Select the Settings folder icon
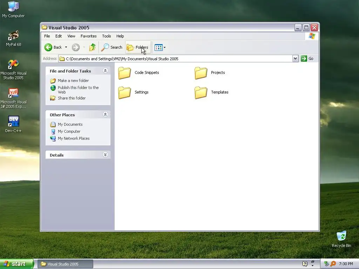 tap(124, 92)
